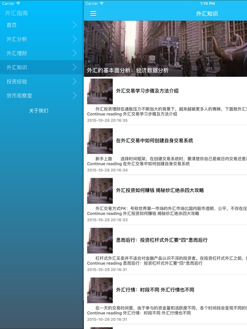Image resolution: width=247 pixels, height=329 pixels.
Task: Open the 货币观察室 menu item
Action: (x=42, y=96)
